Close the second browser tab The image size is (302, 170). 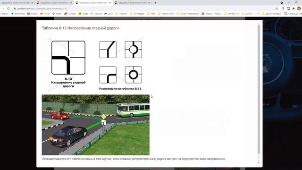click(x=71, y=3)
